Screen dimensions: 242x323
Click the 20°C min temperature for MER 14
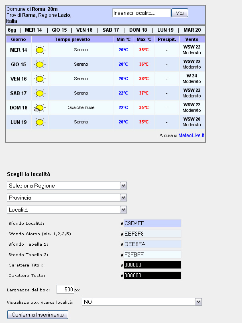click(123, 50)
